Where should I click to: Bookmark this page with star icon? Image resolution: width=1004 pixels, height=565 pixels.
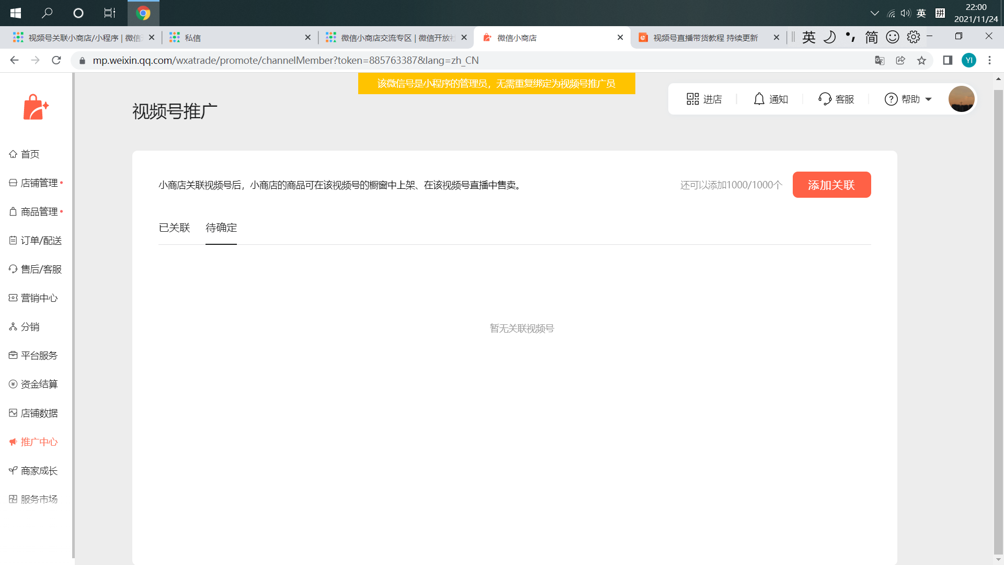pyautogui.click(x=921, y=61)
